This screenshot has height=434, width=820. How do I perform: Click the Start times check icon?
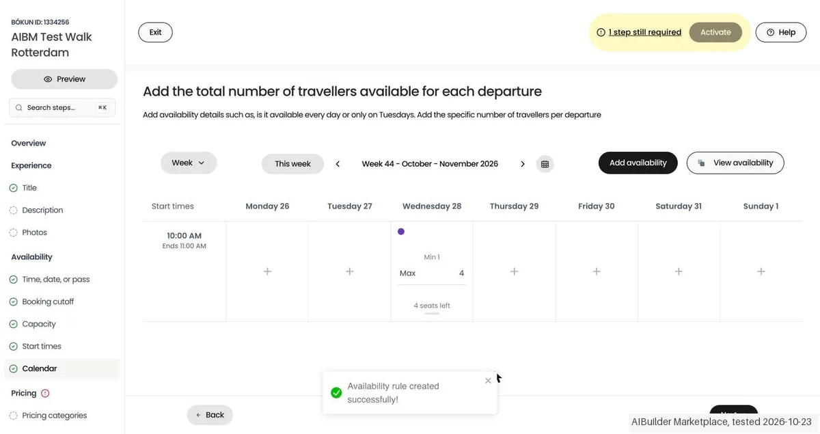tap(14, 347)
